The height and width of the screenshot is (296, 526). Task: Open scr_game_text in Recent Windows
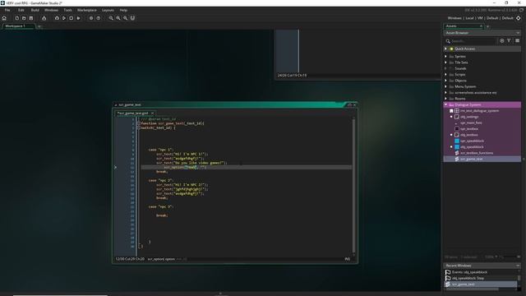463,284
